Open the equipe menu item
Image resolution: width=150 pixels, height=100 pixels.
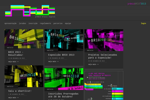(68, 23)
